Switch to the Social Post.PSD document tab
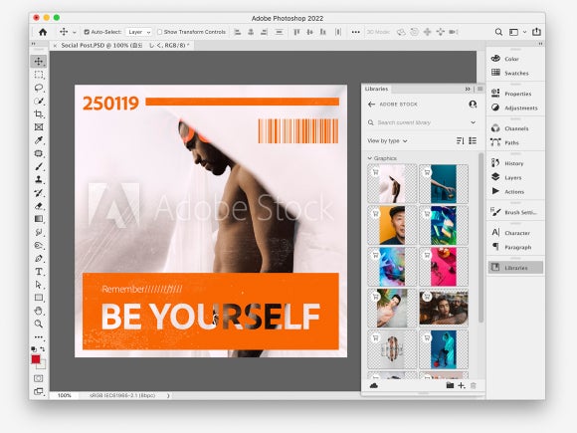The image size is (577, 433). [125, 45]
